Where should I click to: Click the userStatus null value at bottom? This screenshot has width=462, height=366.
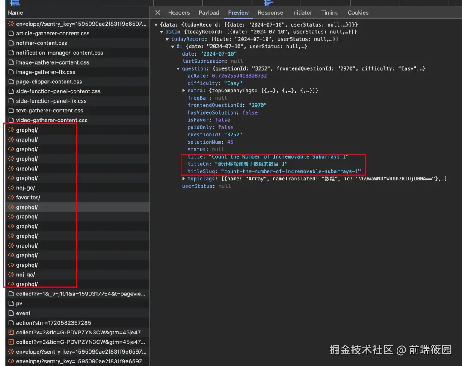point(225,186)
